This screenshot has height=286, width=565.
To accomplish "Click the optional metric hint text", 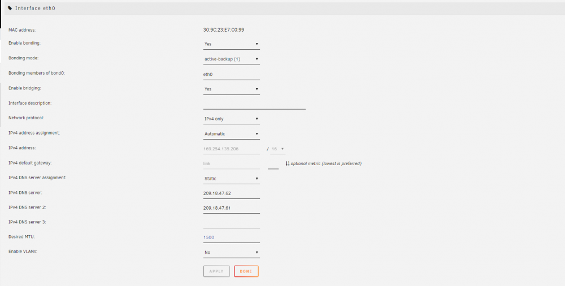I will 326,163.
